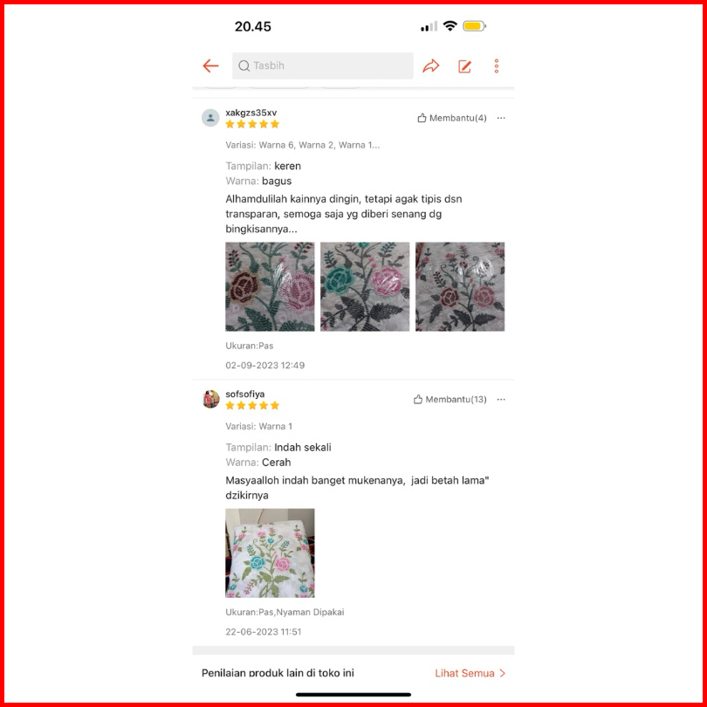Open options for xakgzs35xv's review

click(x=501, y=118)
